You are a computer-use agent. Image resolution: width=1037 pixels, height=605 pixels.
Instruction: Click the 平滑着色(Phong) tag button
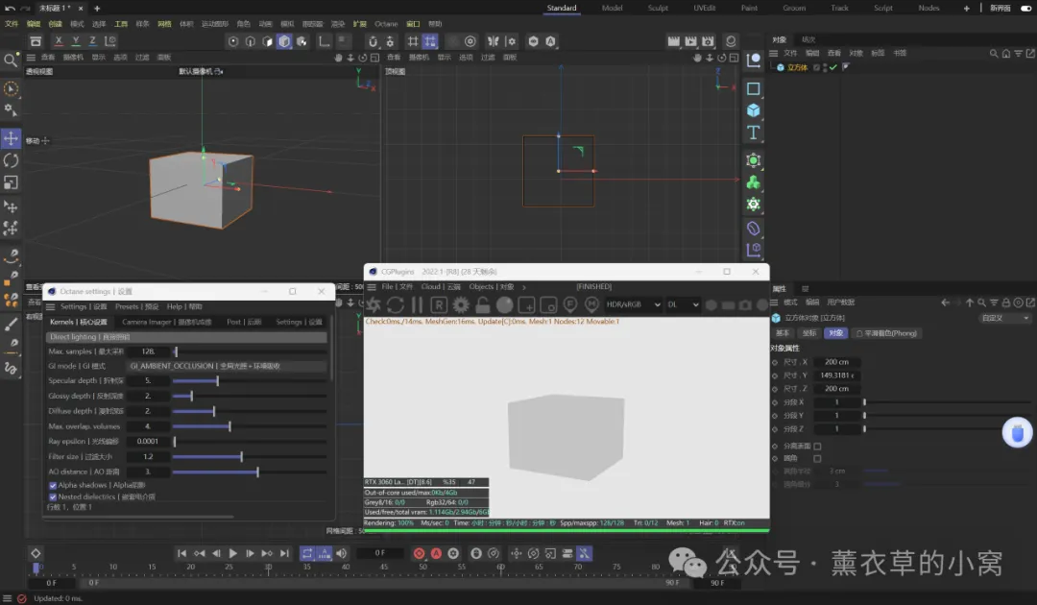tap(886, 333)
